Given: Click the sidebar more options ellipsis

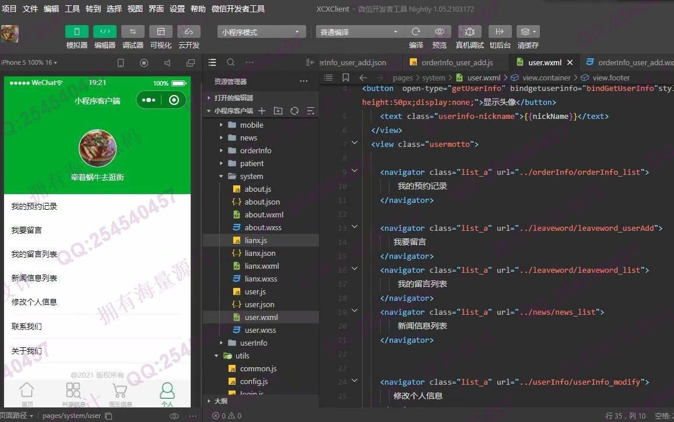Looking at the screenshot, I should click(250, 62).
